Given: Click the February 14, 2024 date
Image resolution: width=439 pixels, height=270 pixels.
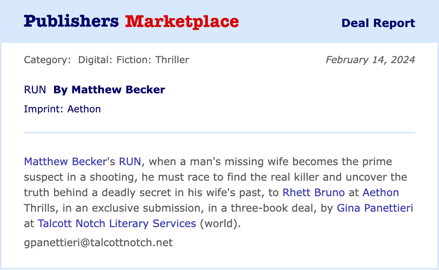Looking at the screenshot, I should [x=370, y=60].
